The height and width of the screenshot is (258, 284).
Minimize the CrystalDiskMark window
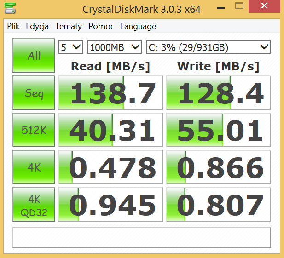(221, 7)
